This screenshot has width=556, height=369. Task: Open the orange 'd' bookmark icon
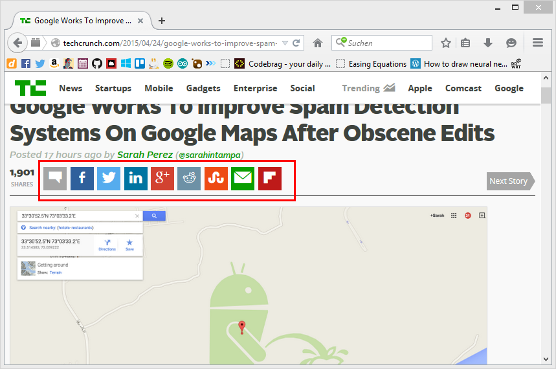12,64
